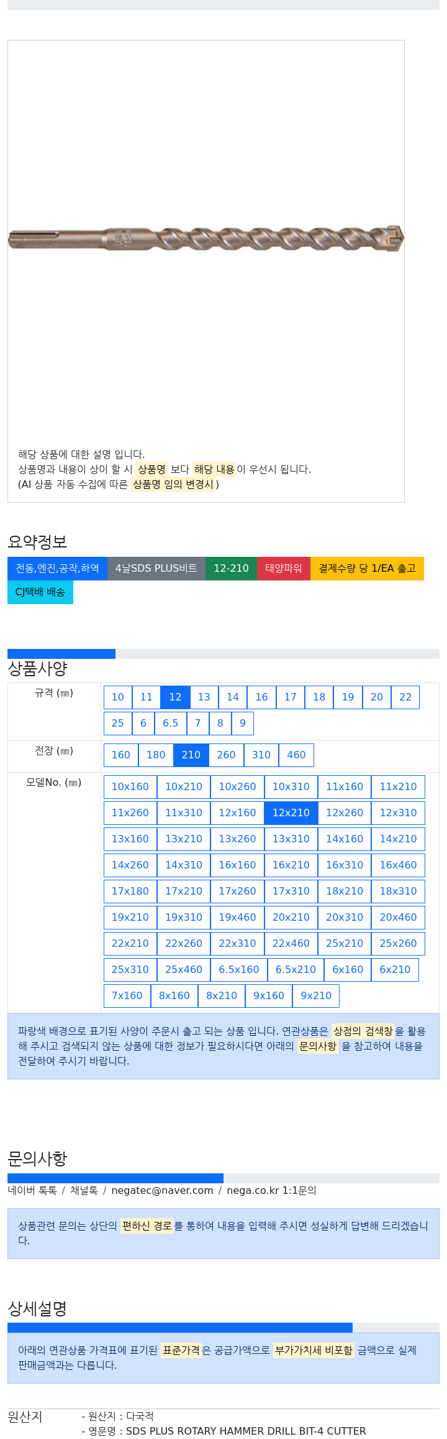This screenshot has height=1439, width=447.
Task: Choose diameter size 6.5
Action: coord(170,724)
